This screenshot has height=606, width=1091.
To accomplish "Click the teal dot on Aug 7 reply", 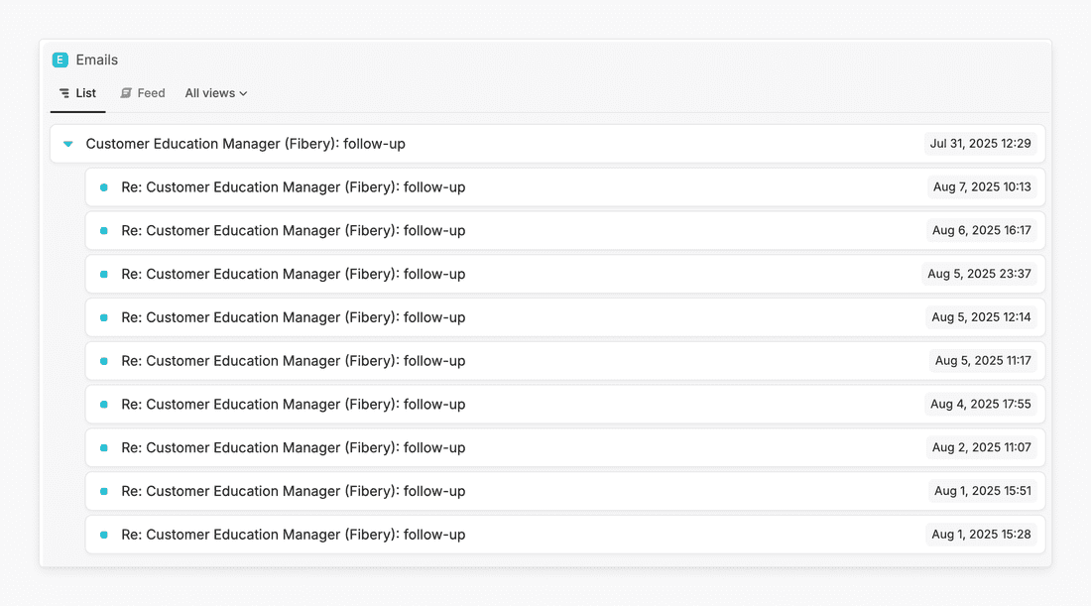I will [x=103, y=187].
